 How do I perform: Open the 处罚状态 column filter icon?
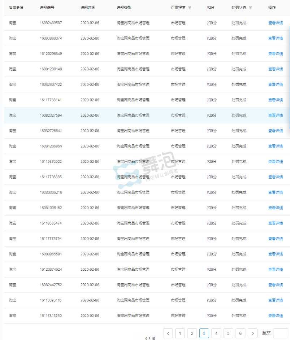(x=250, y=8)
